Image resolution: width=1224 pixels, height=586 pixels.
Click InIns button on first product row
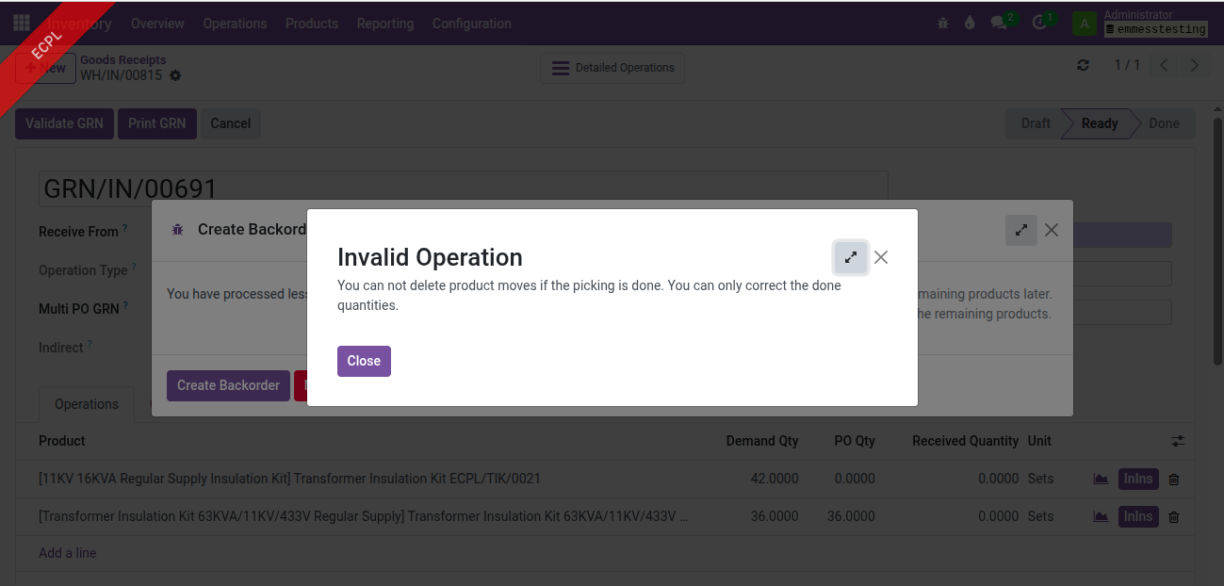click(1137, 479)
